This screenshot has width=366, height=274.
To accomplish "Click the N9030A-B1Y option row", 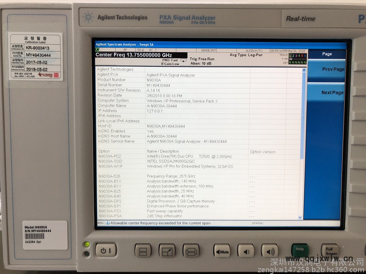I will tap(198, 186).
